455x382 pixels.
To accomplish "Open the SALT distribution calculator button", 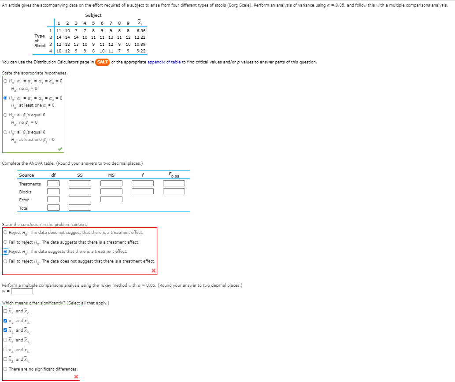I will 102,62.
